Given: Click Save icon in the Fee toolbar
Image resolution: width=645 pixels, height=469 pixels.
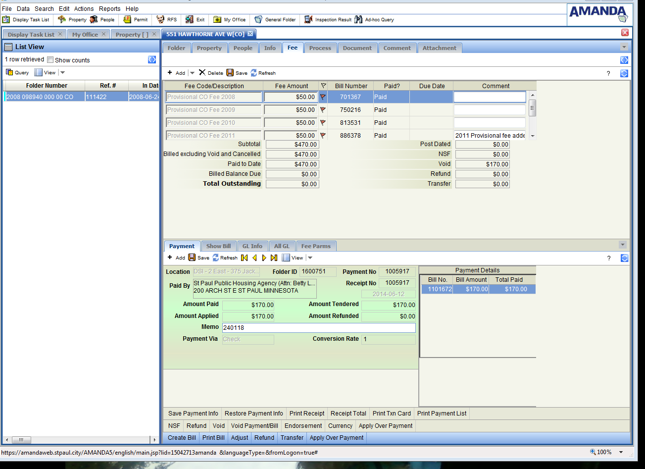Looking at the screenshot, I should [230, 73].
